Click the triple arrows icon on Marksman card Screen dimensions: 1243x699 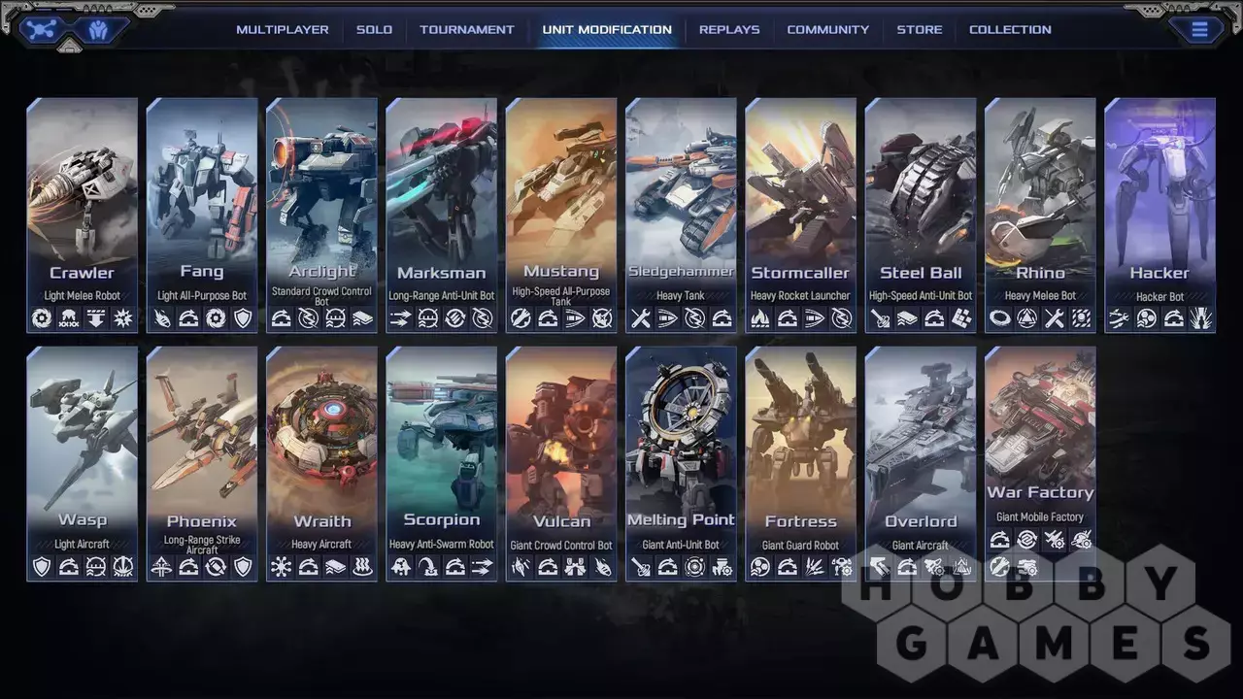tap(401, 318)
